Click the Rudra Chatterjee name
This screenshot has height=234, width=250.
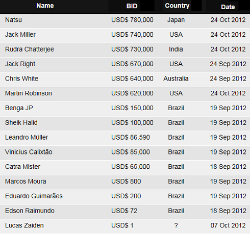coord(30,49)
